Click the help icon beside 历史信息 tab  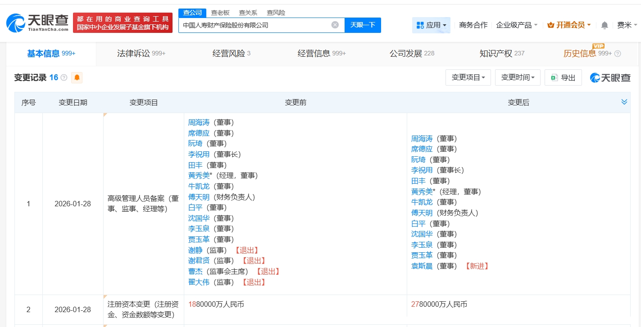coord(618,54)
